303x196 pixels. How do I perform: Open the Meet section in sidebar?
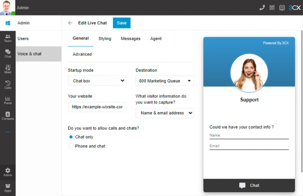8,69
